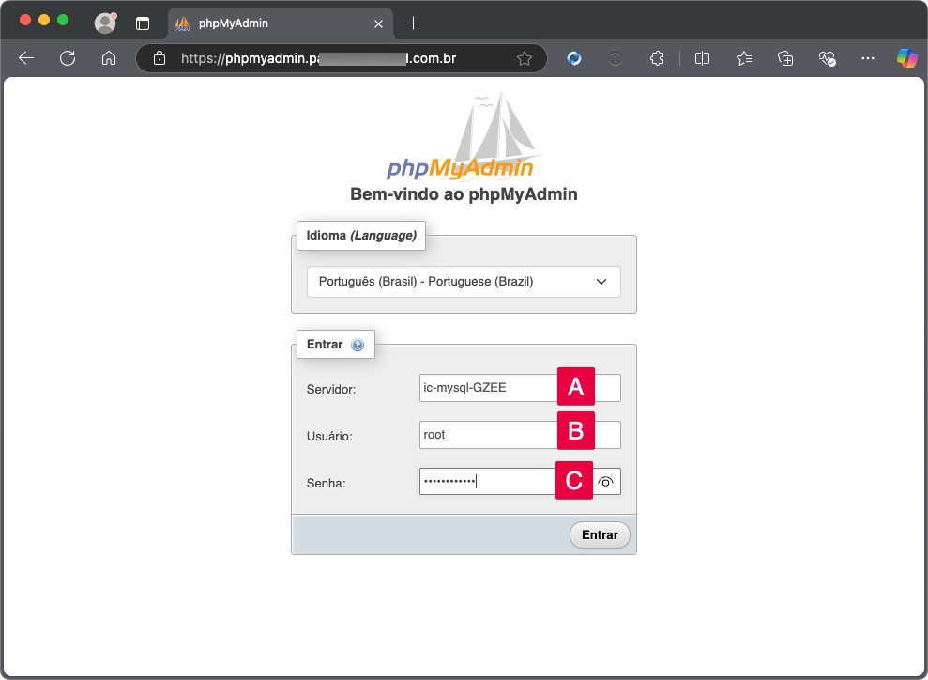Focus the Servidor input field

[520, 388]
